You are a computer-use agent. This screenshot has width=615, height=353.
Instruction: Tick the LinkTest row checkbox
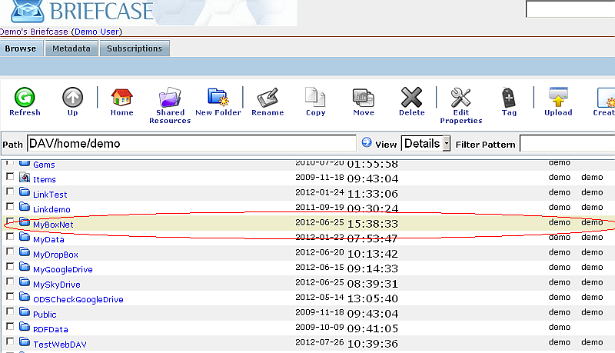point(10,194)
